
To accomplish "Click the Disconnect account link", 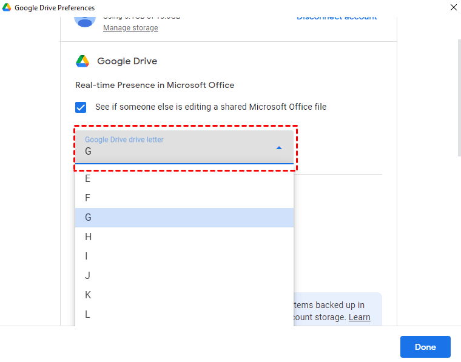I will 337,18.
